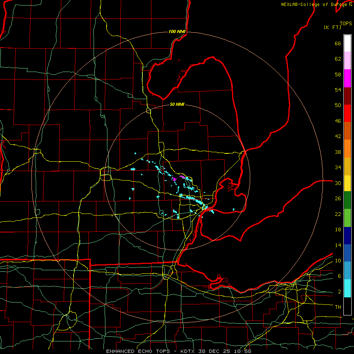This screenshot has height=354, width=354.
Task: Click the 26 value on the legend
Action: coord(338,199)
